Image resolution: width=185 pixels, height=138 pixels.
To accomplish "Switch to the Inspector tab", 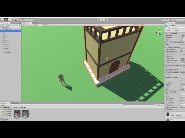I will (169, 23).
